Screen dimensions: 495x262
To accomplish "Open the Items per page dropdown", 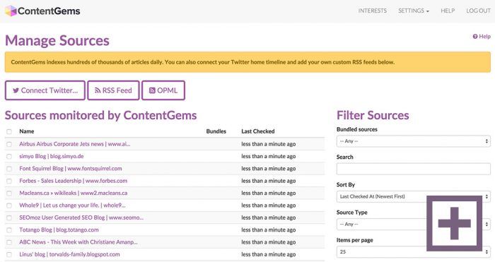I will 414,252.
